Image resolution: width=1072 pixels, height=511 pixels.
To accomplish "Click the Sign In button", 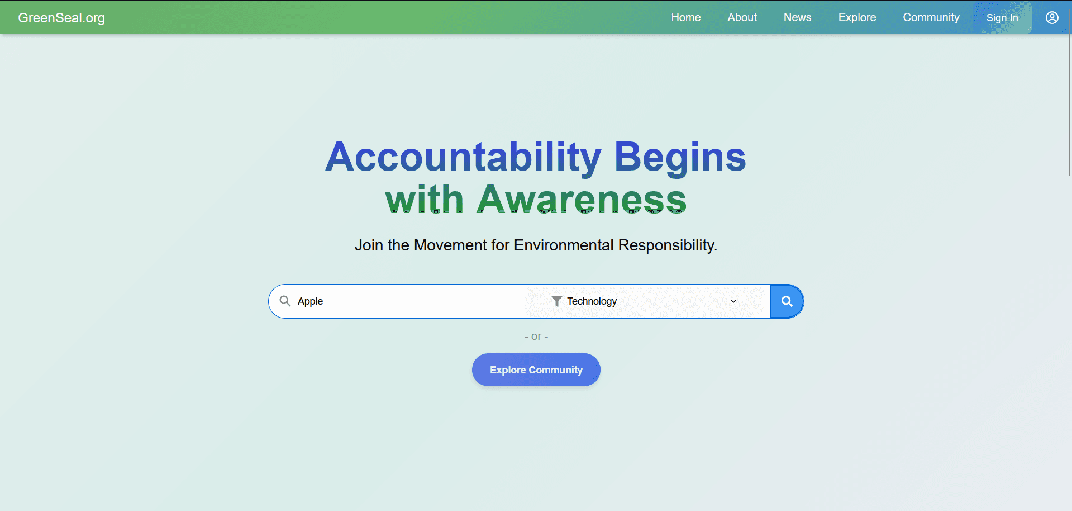I will 1002,17.
